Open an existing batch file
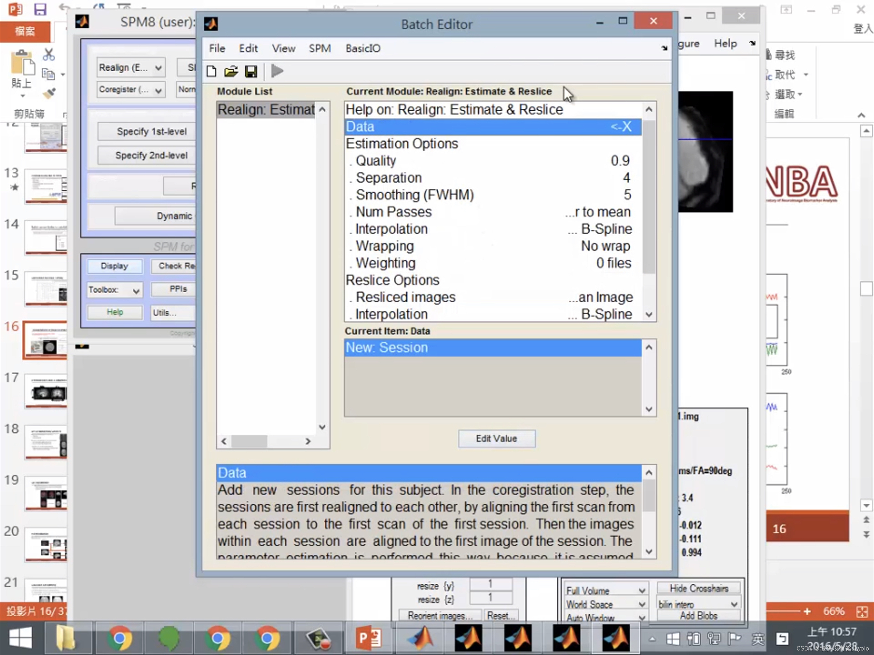The image size is (874, 655). pos(231,71)
